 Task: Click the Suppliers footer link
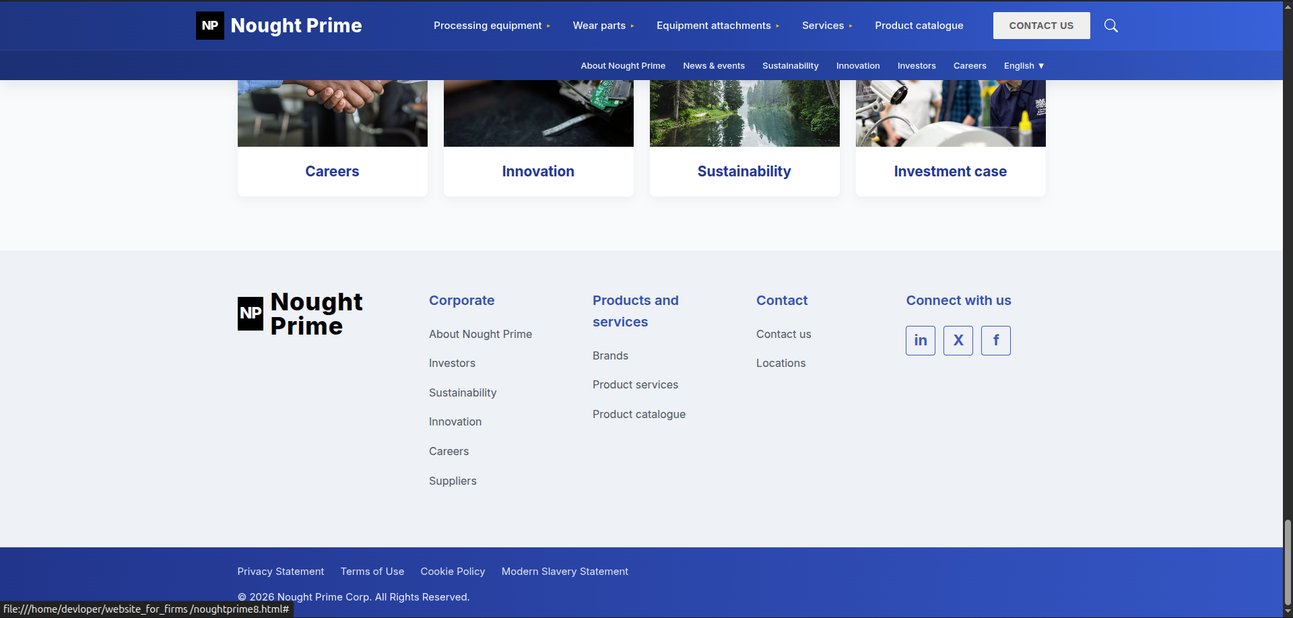tap(453, 481)
